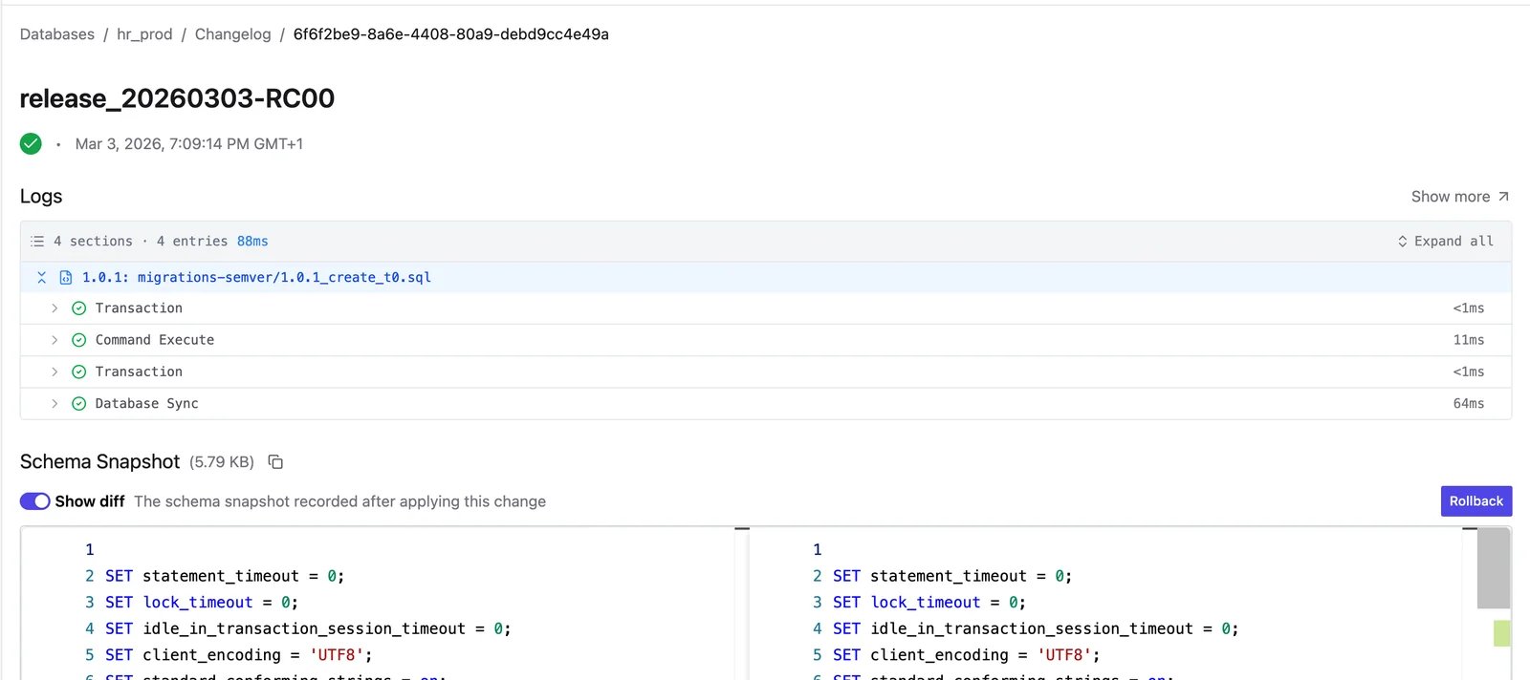Click Expand all in logs
The width and height of the screenshot is (1530, 680).
click(1453, 242)
